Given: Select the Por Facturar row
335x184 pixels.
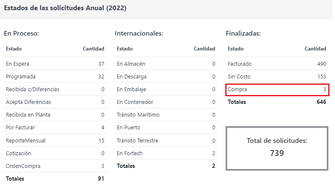Looking at the screenshot, I should click(55, 128).
